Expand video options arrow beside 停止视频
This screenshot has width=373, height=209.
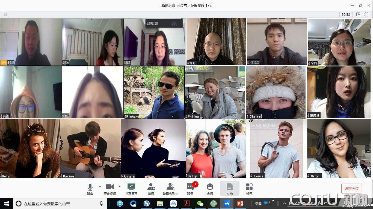click(x=119, y=187)
